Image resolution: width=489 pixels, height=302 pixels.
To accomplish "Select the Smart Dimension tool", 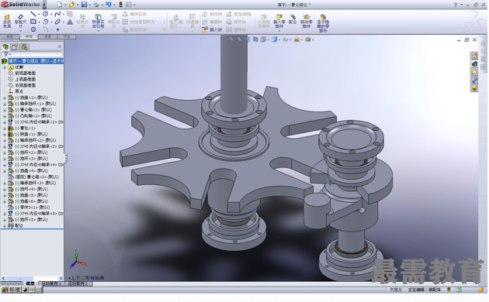I will (x=20, y=21).
